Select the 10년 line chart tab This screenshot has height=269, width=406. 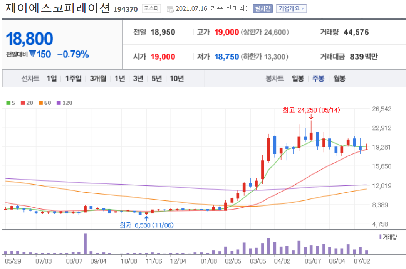176,78
